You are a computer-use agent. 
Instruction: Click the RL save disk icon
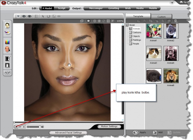(176, 21)
